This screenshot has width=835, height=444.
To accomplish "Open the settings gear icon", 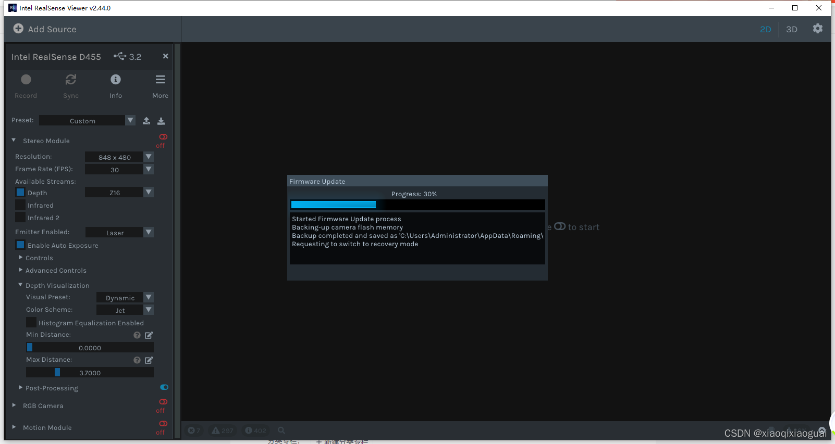I will pos(818,29).
